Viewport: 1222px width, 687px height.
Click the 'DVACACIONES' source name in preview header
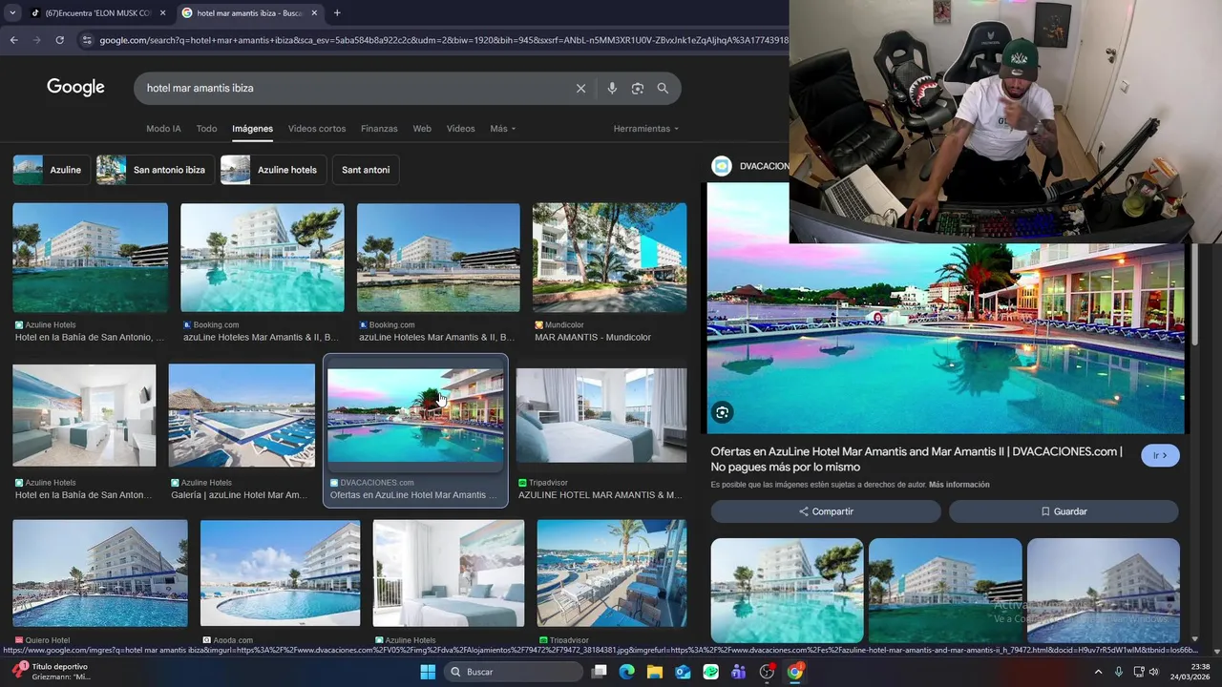764,166
